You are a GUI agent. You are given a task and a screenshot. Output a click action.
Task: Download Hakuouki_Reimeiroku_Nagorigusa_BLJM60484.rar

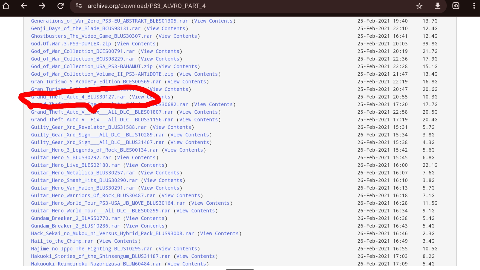pos(96,263)
